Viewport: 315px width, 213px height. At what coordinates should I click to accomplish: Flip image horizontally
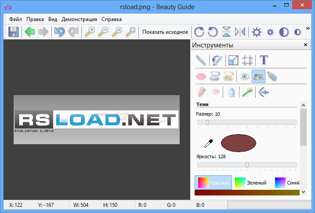(x=240, y=32)
